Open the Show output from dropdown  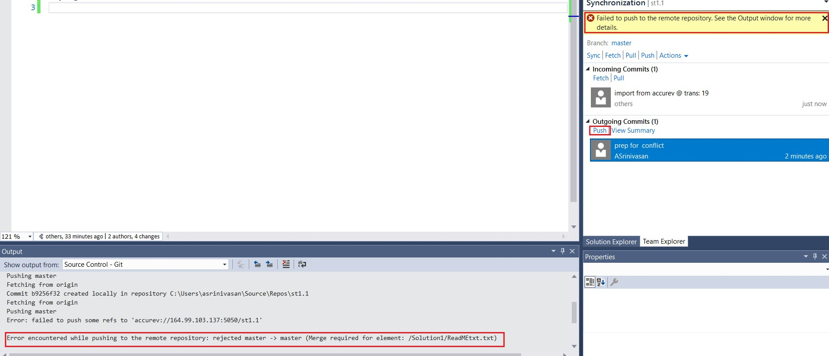(224, 265)
